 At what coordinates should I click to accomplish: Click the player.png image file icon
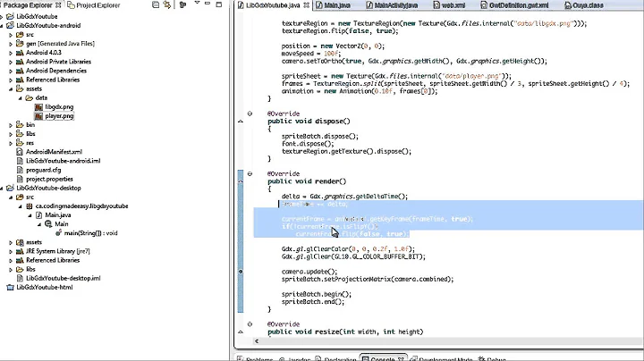pos(38,115)
